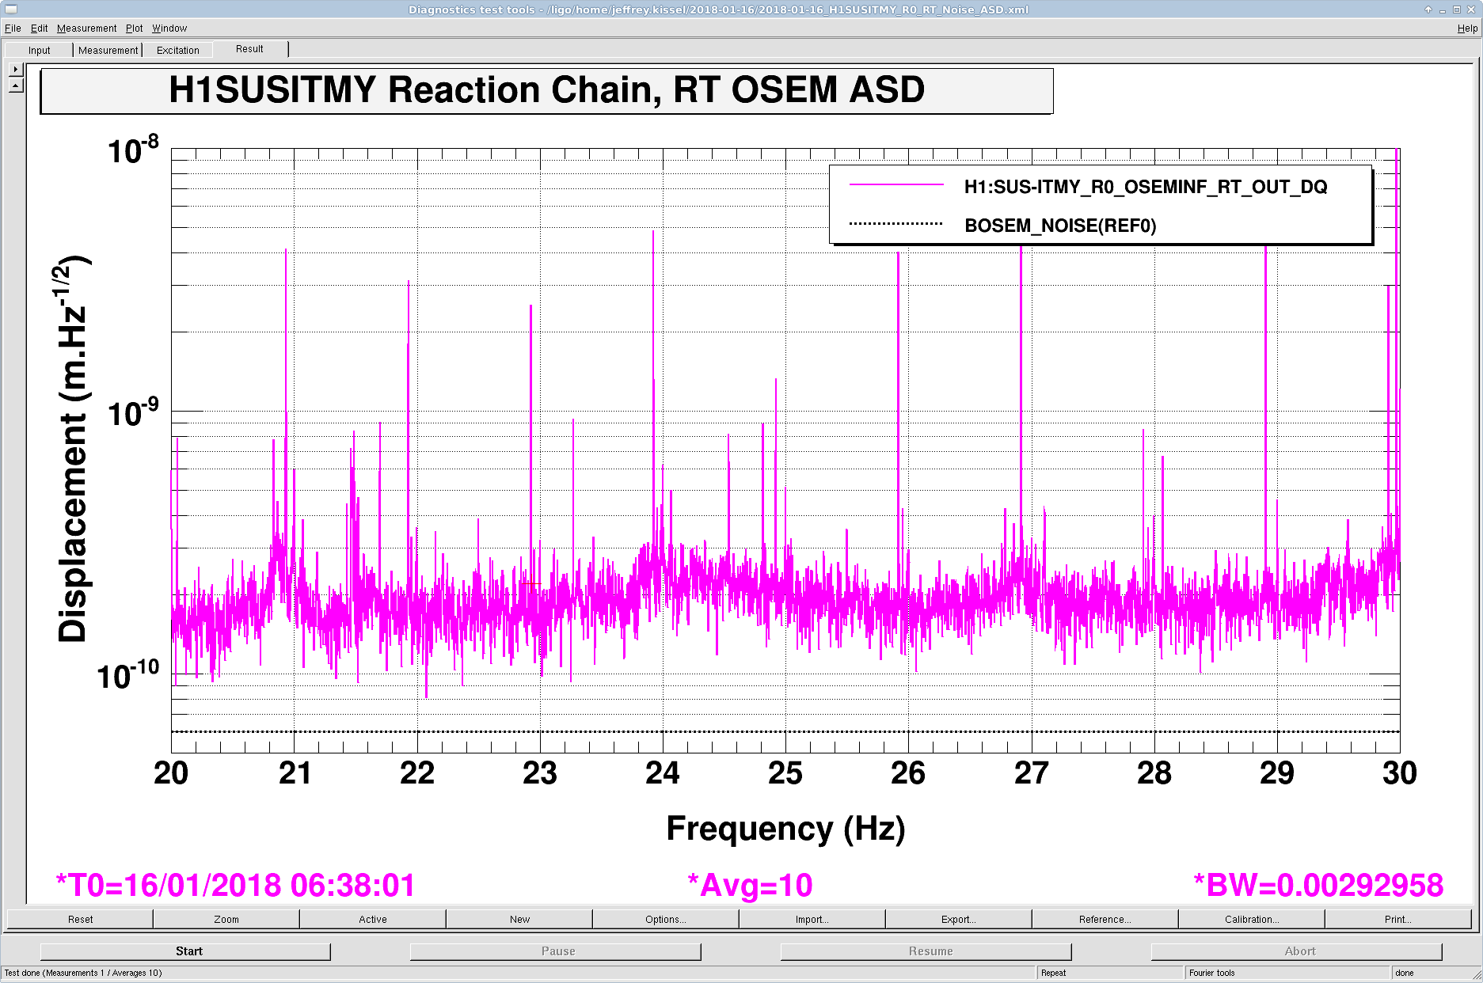Click the Export... button
The image size is (1483, 983).
[x=958, y=919]
